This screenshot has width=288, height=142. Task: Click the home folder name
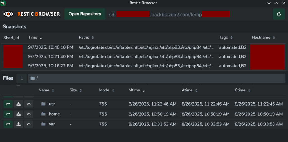54,114
